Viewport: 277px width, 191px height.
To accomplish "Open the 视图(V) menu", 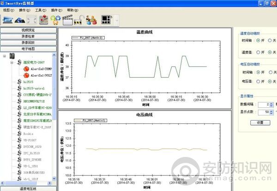I will pos(8,10).
